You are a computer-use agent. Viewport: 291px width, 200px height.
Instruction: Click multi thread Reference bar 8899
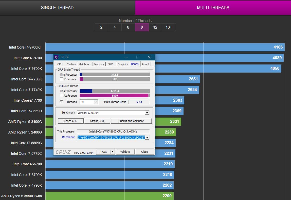point(115,96)
